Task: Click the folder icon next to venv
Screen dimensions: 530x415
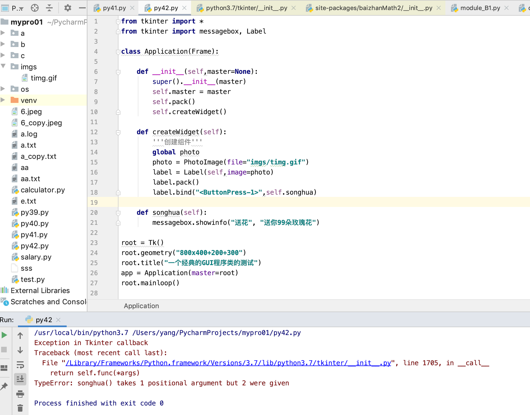Action: 14,100
